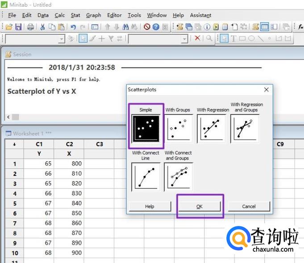The image size is (304, 263).
Task: Click the fx Assign Formula icon
Action: click(301, 27)
